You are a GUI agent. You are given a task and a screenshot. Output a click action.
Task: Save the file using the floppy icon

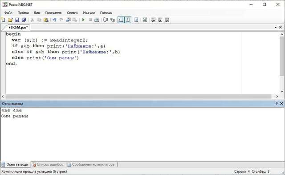click(x=17, y=20)
